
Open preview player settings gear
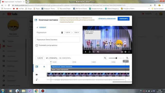coord(125,52)
